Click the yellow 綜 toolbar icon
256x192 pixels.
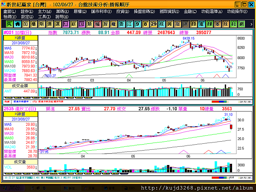coord(73,24)
